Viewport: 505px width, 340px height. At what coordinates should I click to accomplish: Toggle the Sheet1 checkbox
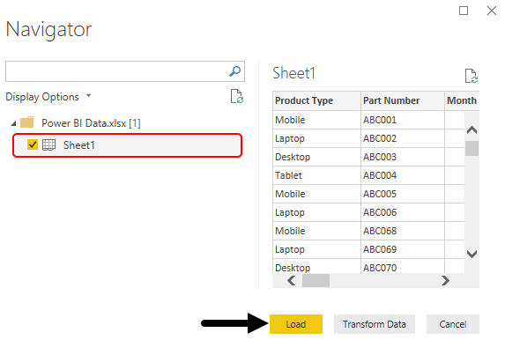(33, 144)
